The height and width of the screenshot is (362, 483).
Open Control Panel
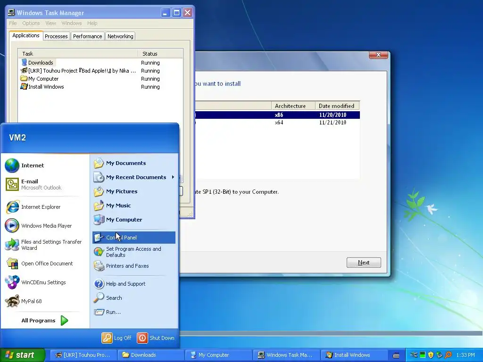133,238
